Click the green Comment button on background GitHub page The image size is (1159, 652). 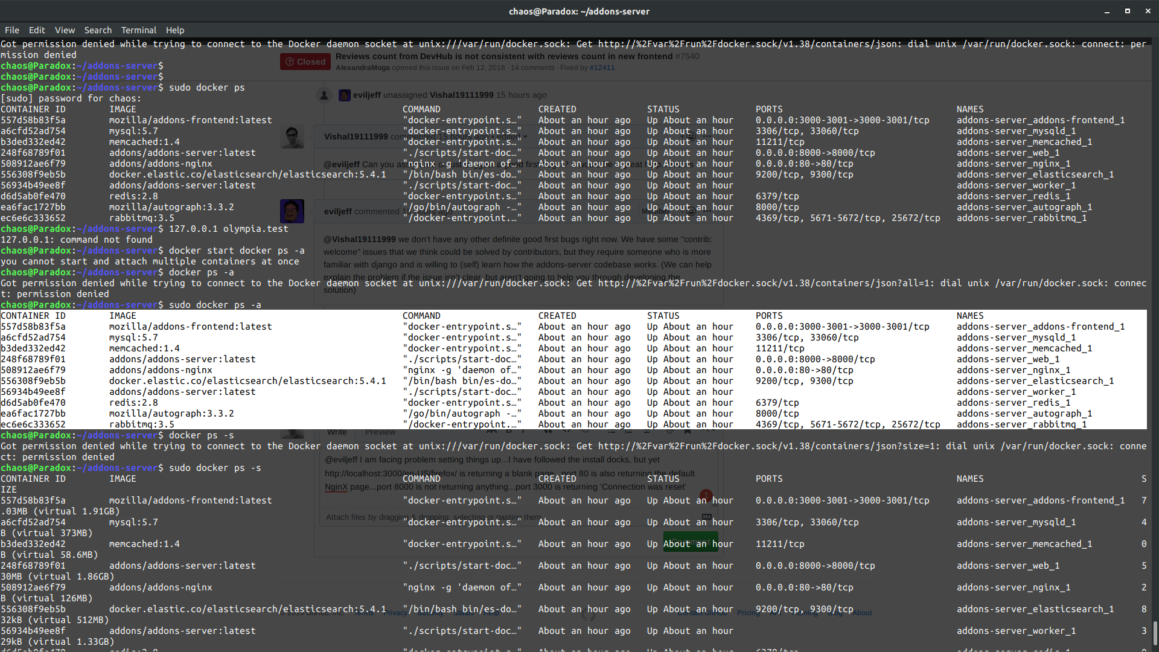pos(691,542)
